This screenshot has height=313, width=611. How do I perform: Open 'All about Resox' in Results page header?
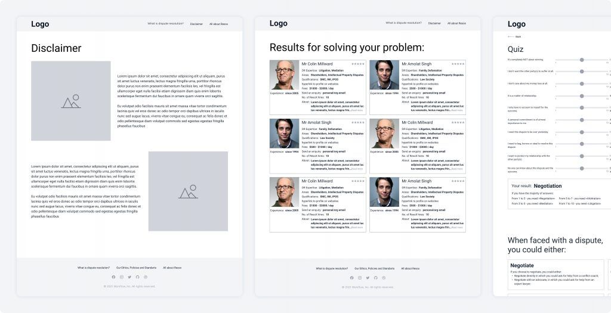coord(456,23)
